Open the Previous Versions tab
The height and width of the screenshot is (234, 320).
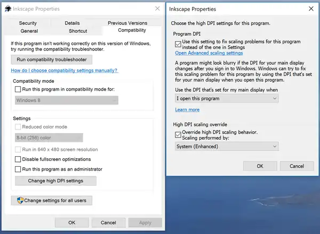(x=127, y=23)
